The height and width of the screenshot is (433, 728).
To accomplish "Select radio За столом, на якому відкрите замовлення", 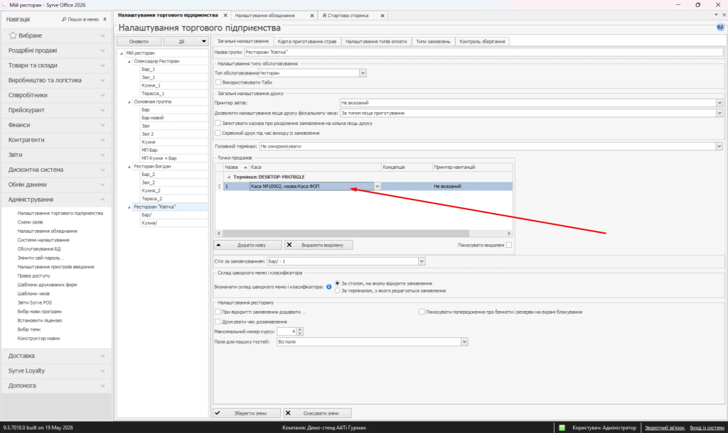I will click(338, 283).
